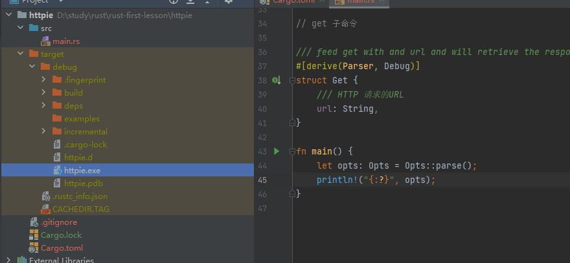
Task: Click the 'url: String,' field line
Action: tap(348, 109)
